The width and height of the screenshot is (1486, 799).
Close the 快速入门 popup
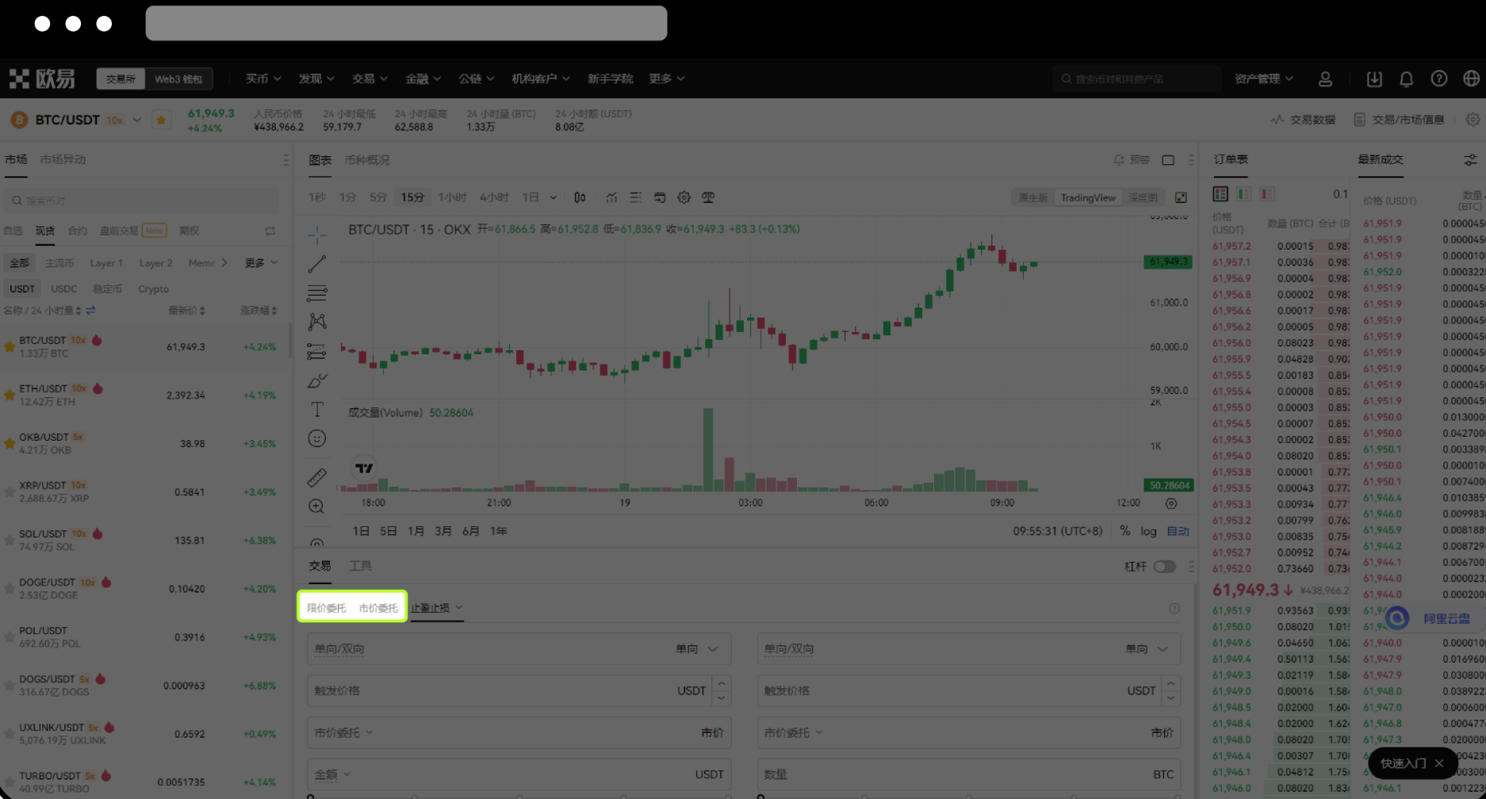(x=1439, y=763)
